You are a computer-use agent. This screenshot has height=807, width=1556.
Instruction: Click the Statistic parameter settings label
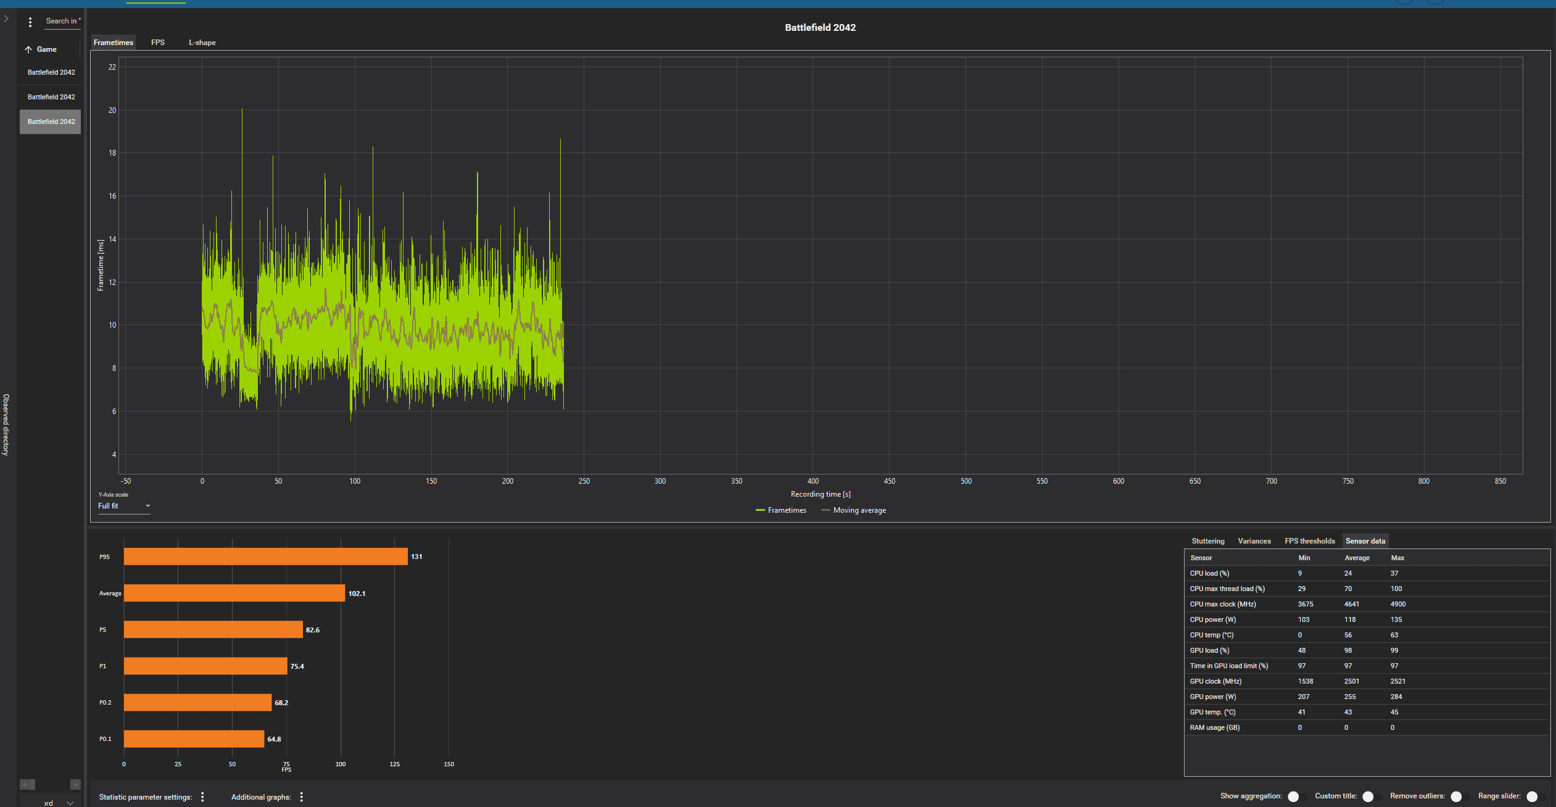click(146, 797)
